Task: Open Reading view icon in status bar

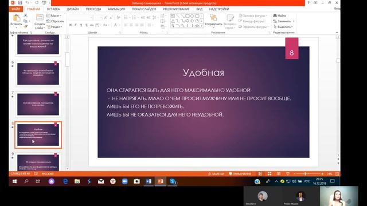Action: (279, 174)
